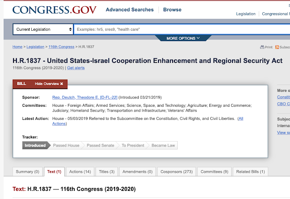Click the BILL label tab
The width and height of the screenshot is (290, 199).
pyautogui.click(x=21, y=84)
